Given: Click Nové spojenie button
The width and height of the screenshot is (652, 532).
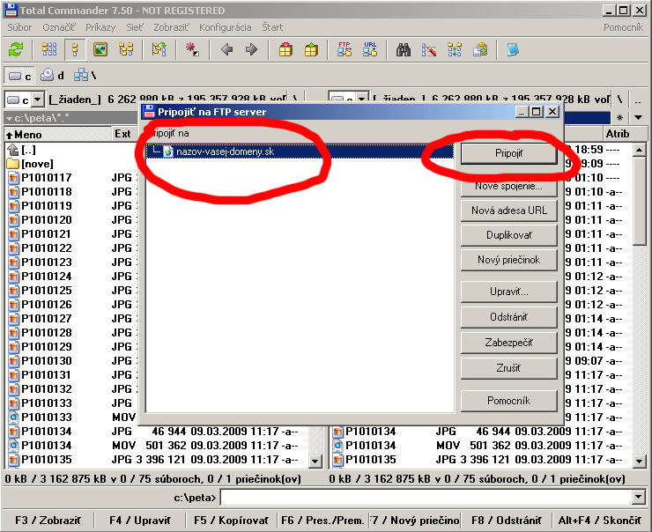Looking at the screenshot, I should [509, 186].
